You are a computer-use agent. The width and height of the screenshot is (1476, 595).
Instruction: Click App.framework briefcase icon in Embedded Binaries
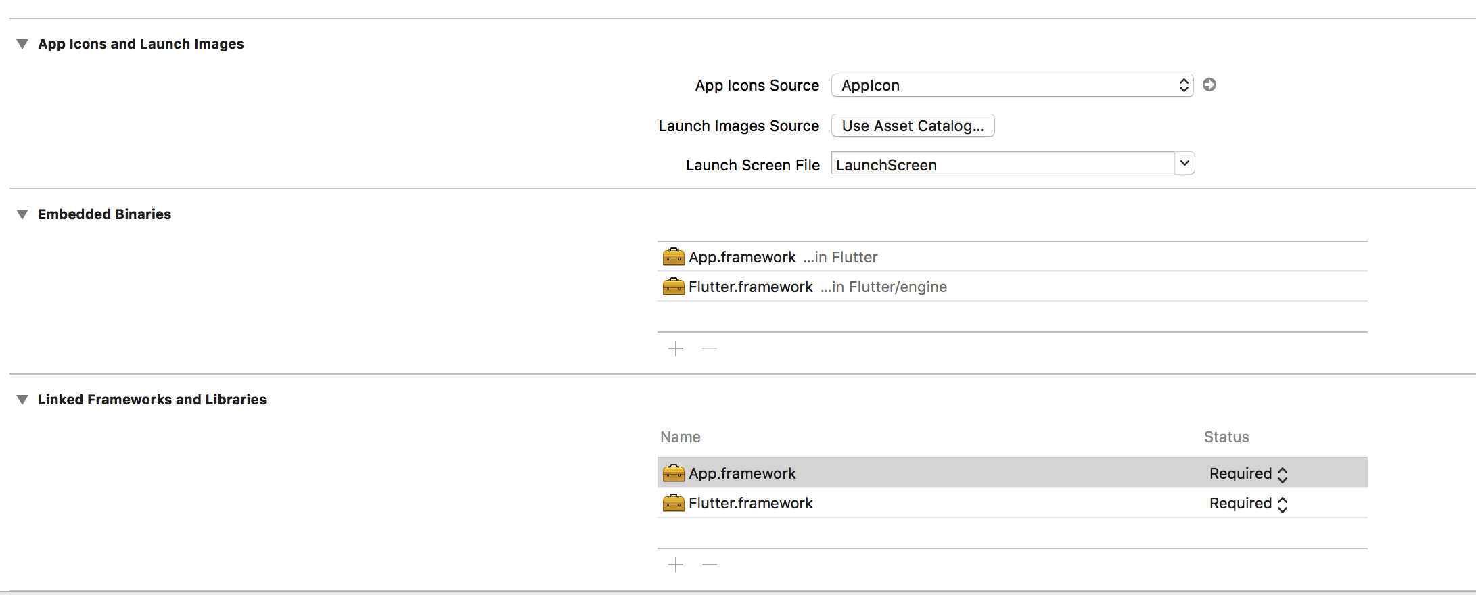coord(673,257)
